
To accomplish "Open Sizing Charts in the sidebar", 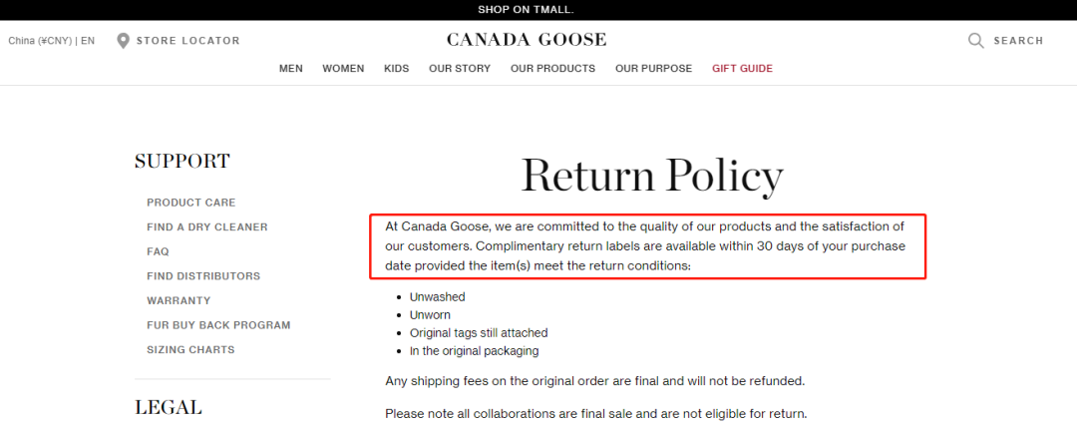I will click(x=190, y=350).
